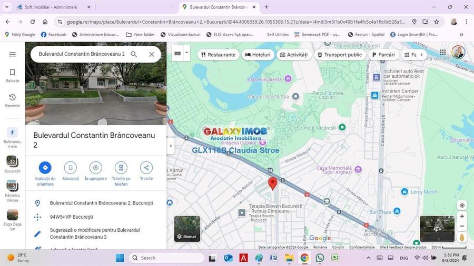Click the Salvează bookmark icon
This screenshot has width=474, height=266.
coord(70,168)
